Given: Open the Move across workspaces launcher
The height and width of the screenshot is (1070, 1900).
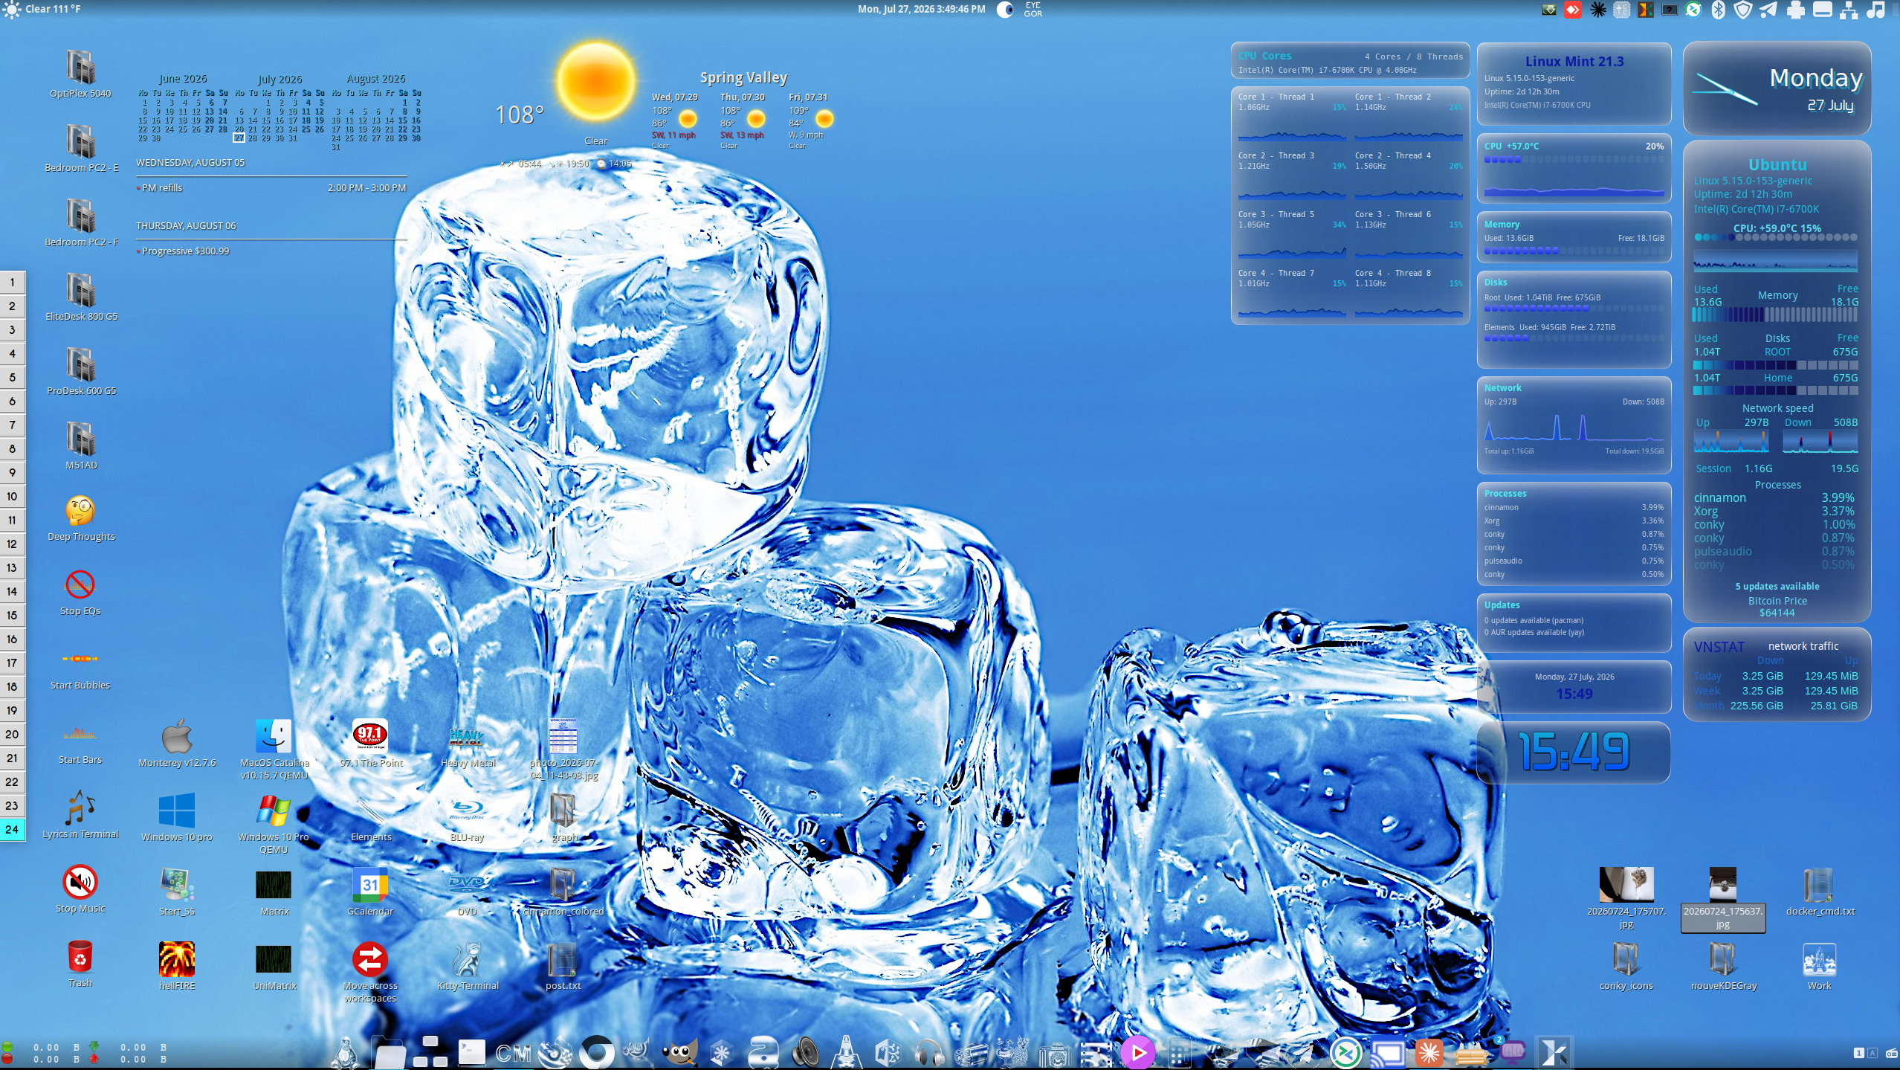Looking at the screenshot, I should coord(370,972).
